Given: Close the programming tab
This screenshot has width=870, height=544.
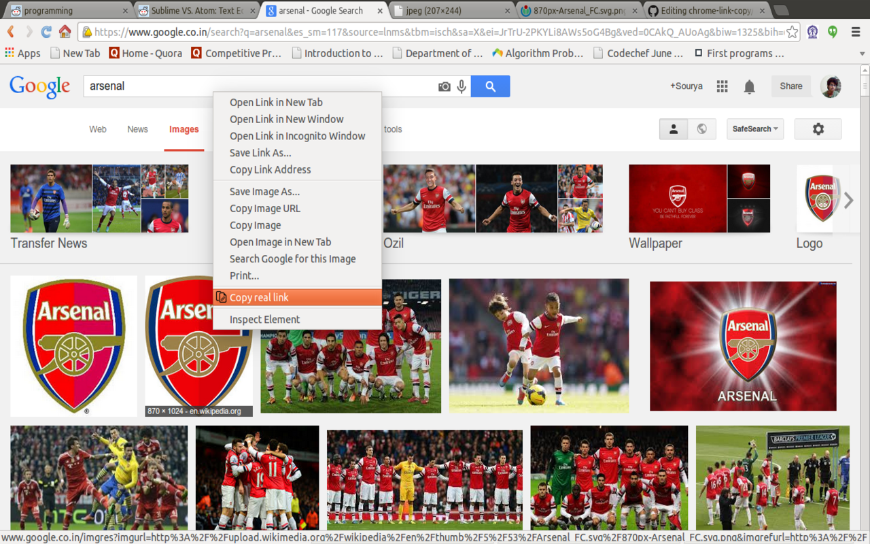Looking at the screenshot, I should [x=125, y=11].
